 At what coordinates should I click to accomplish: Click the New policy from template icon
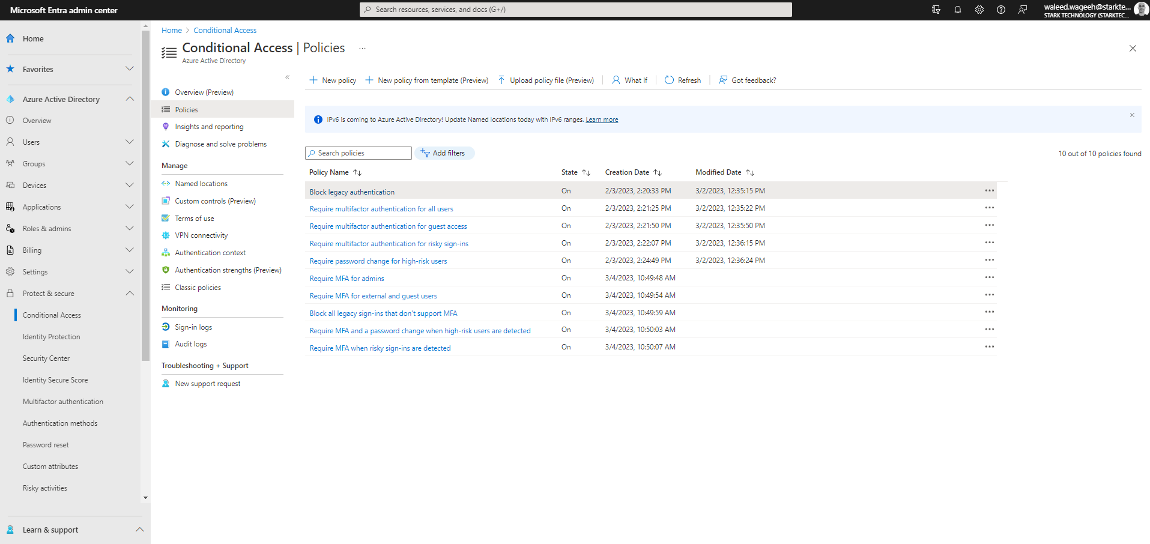pyautogui.click(x=368, y=80)
